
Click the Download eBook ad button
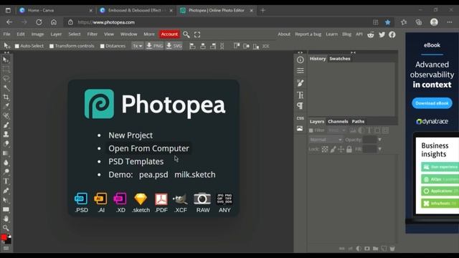[432, 103]
